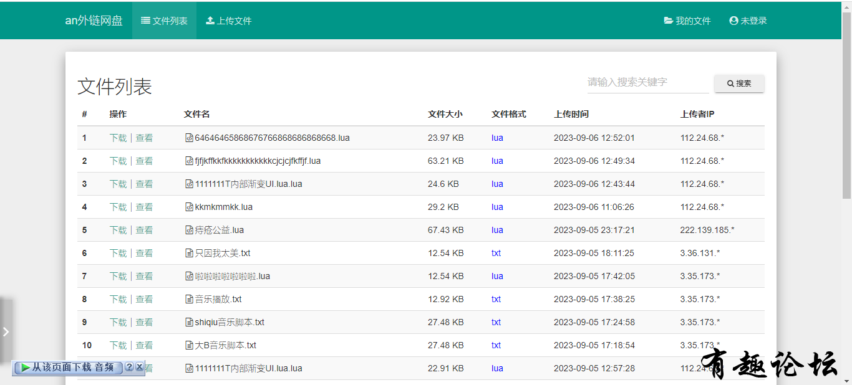Click the green play icon on download overlay
Image resolution: width=852 pixels, height=385 pixels.
pyautogui.click(x=25, y=368)
